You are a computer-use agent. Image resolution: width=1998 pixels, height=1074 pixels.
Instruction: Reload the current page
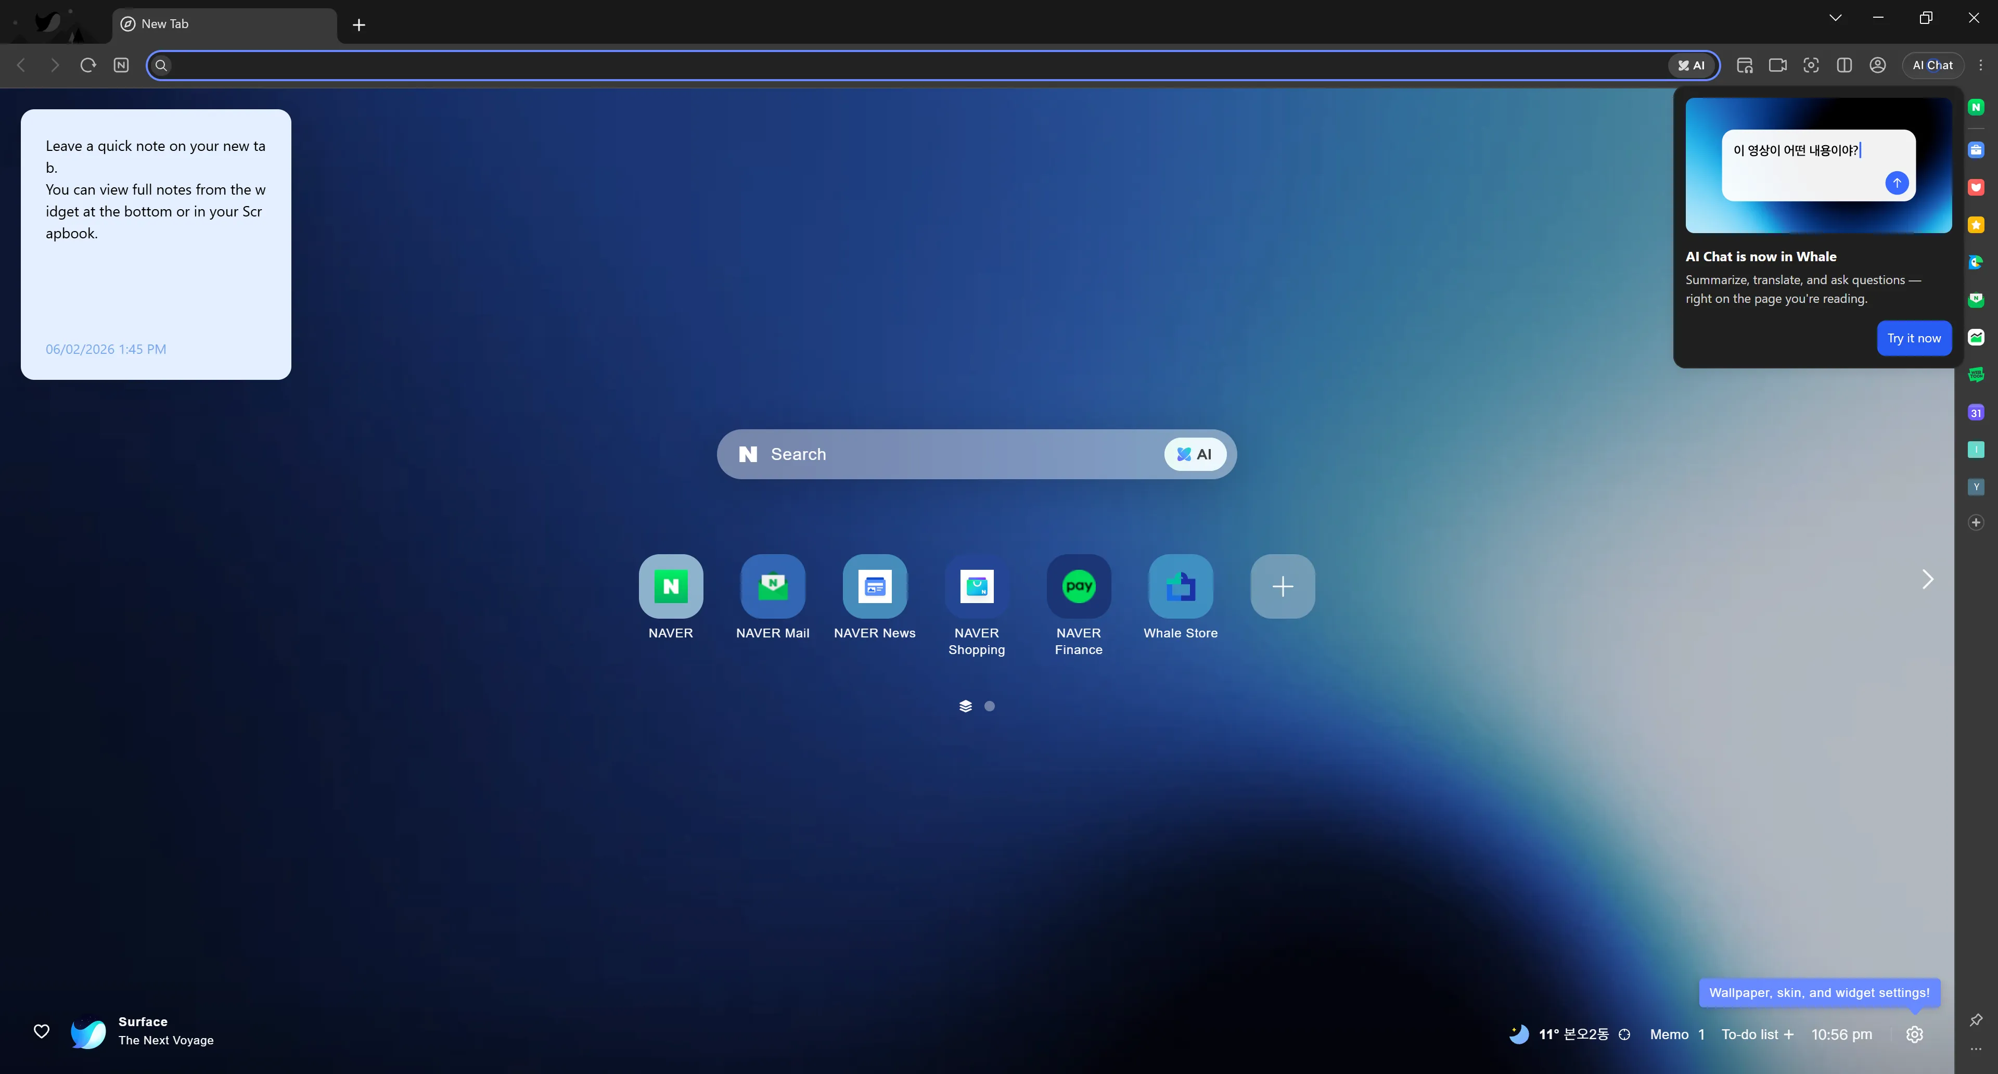coord(87,65)
